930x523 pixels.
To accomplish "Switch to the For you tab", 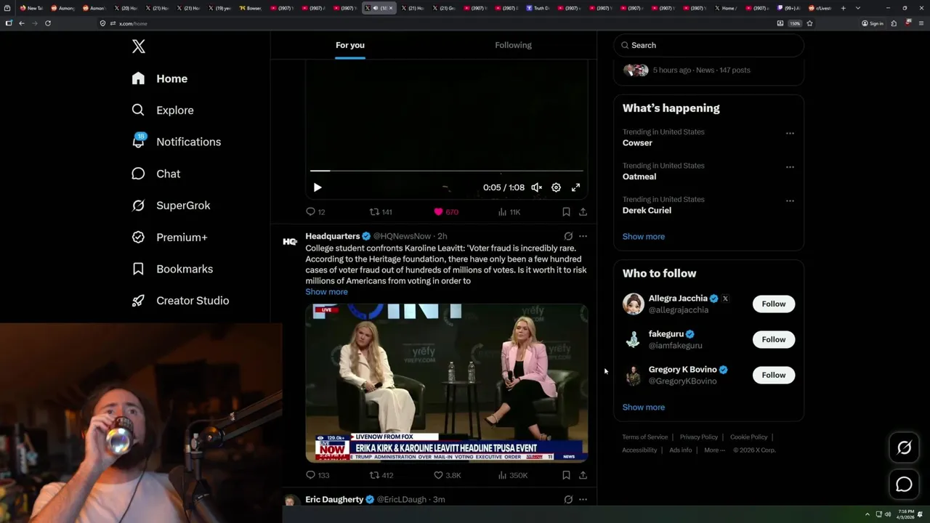I will 350,45.
